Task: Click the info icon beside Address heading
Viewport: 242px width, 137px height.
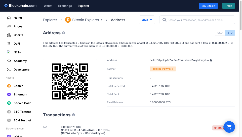Action: [63, 33]
